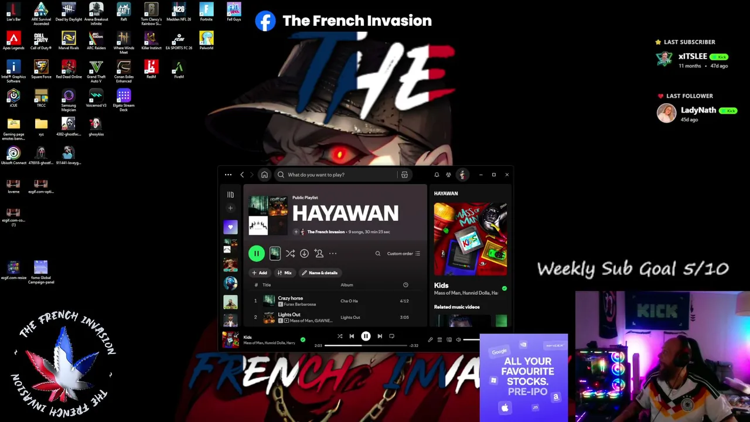
Task: Select the iCUE desktop shortcut
Action: click(13, 98)
